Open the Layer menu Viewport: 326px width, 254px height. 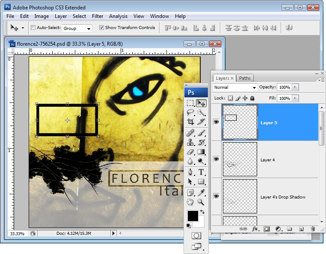tap(61, 16)
